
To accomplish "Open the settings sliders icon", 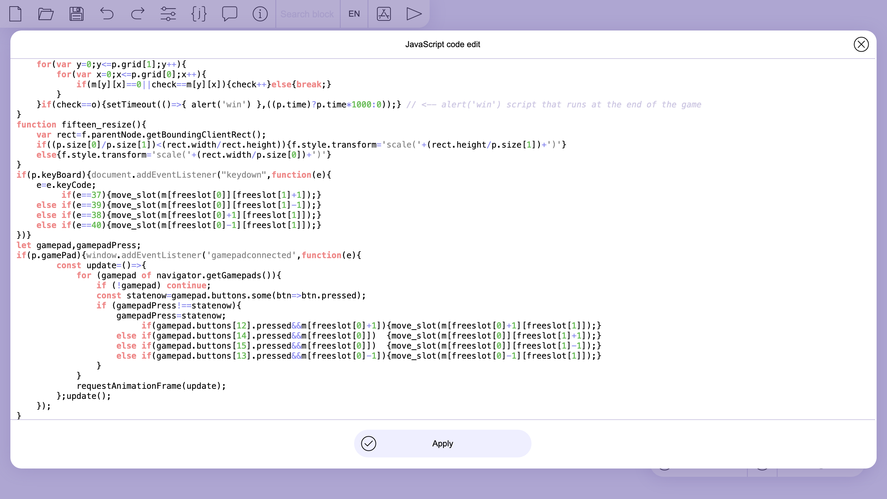I will coord(168,14).
